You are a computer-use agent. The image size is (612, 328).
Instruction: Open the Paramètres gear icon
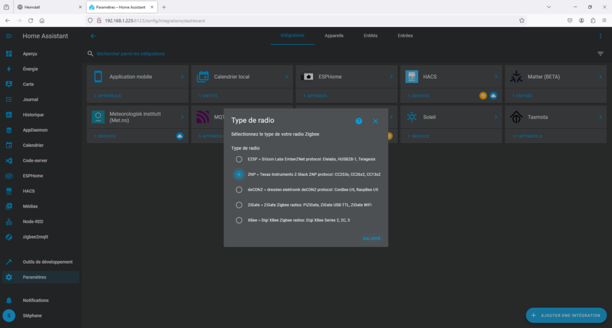8,277
